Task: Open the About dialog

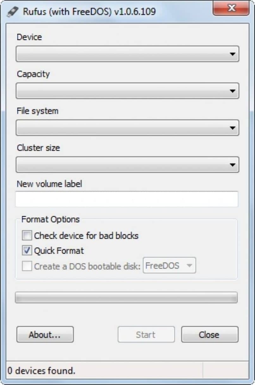Action: [x=45, y=335]
